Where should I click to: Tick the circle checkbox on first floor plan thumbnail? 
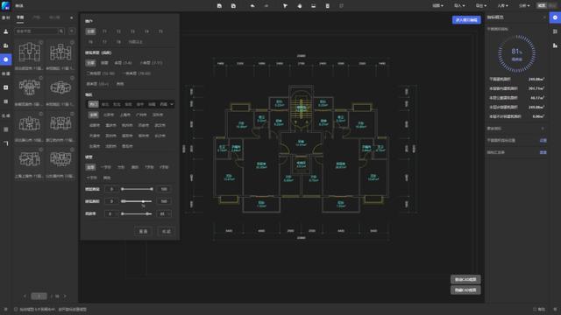[41, 43]
